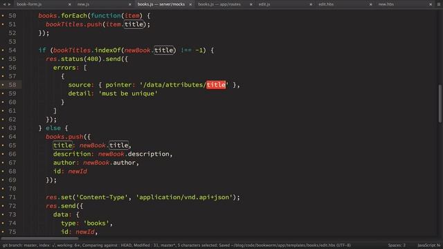Click 'books.push' on line 64

point(64,137)
